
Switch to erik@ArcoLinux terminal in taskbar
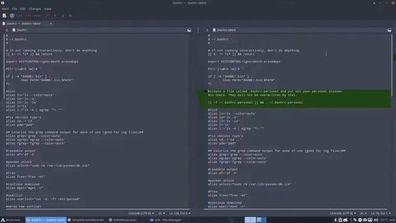[x=124, y=220]
